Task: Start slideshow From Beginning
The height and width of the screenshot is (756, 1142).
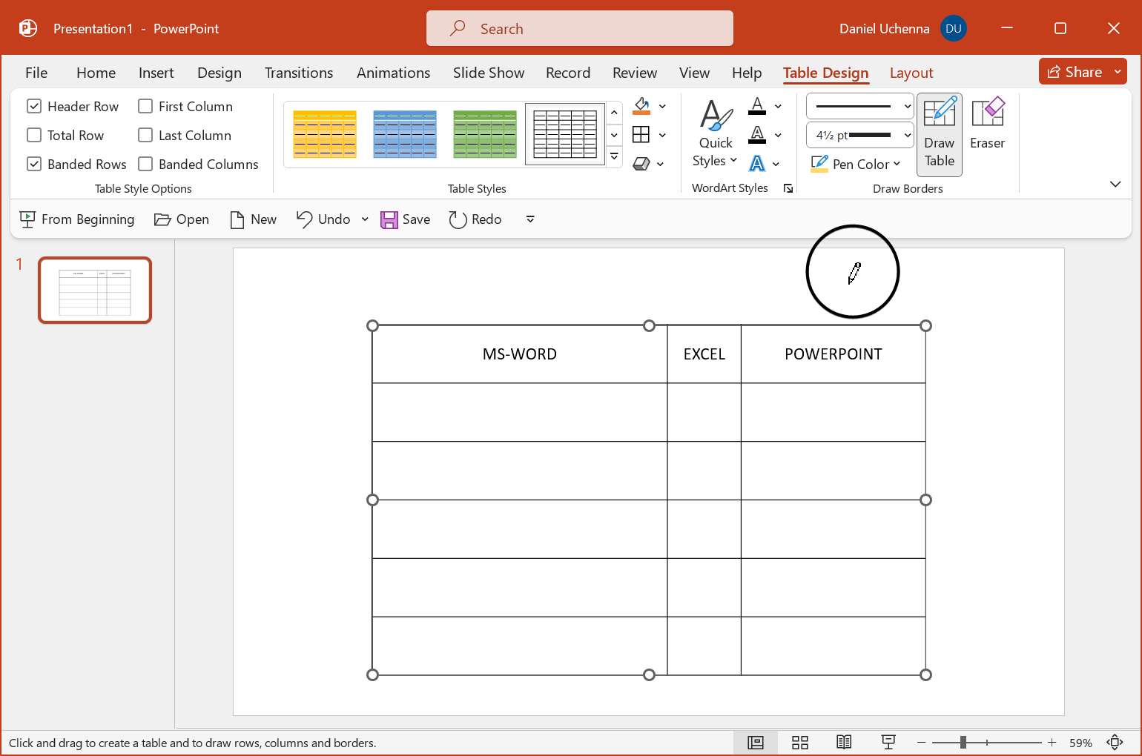Action: point(77,219)
